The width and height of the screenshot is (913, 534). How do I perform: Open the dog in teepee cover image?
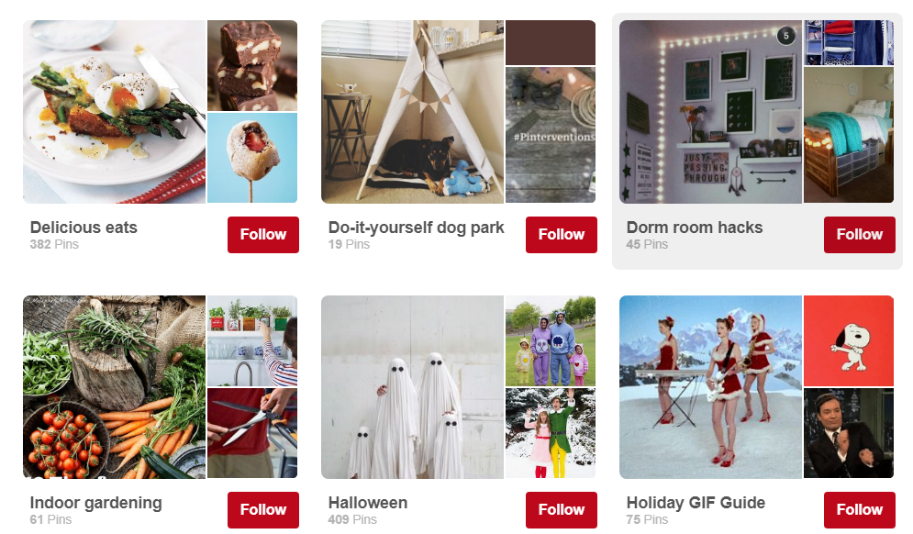pos(412,112)
